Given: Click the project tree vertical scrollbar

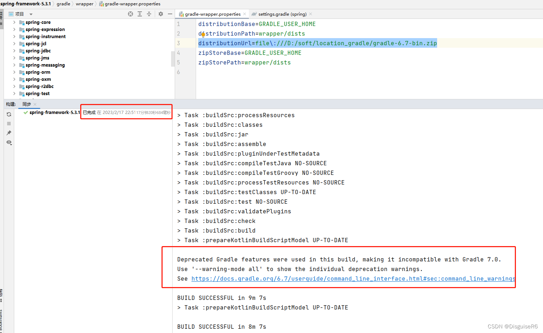Looking at the screenshot, I should pos(173,59).
